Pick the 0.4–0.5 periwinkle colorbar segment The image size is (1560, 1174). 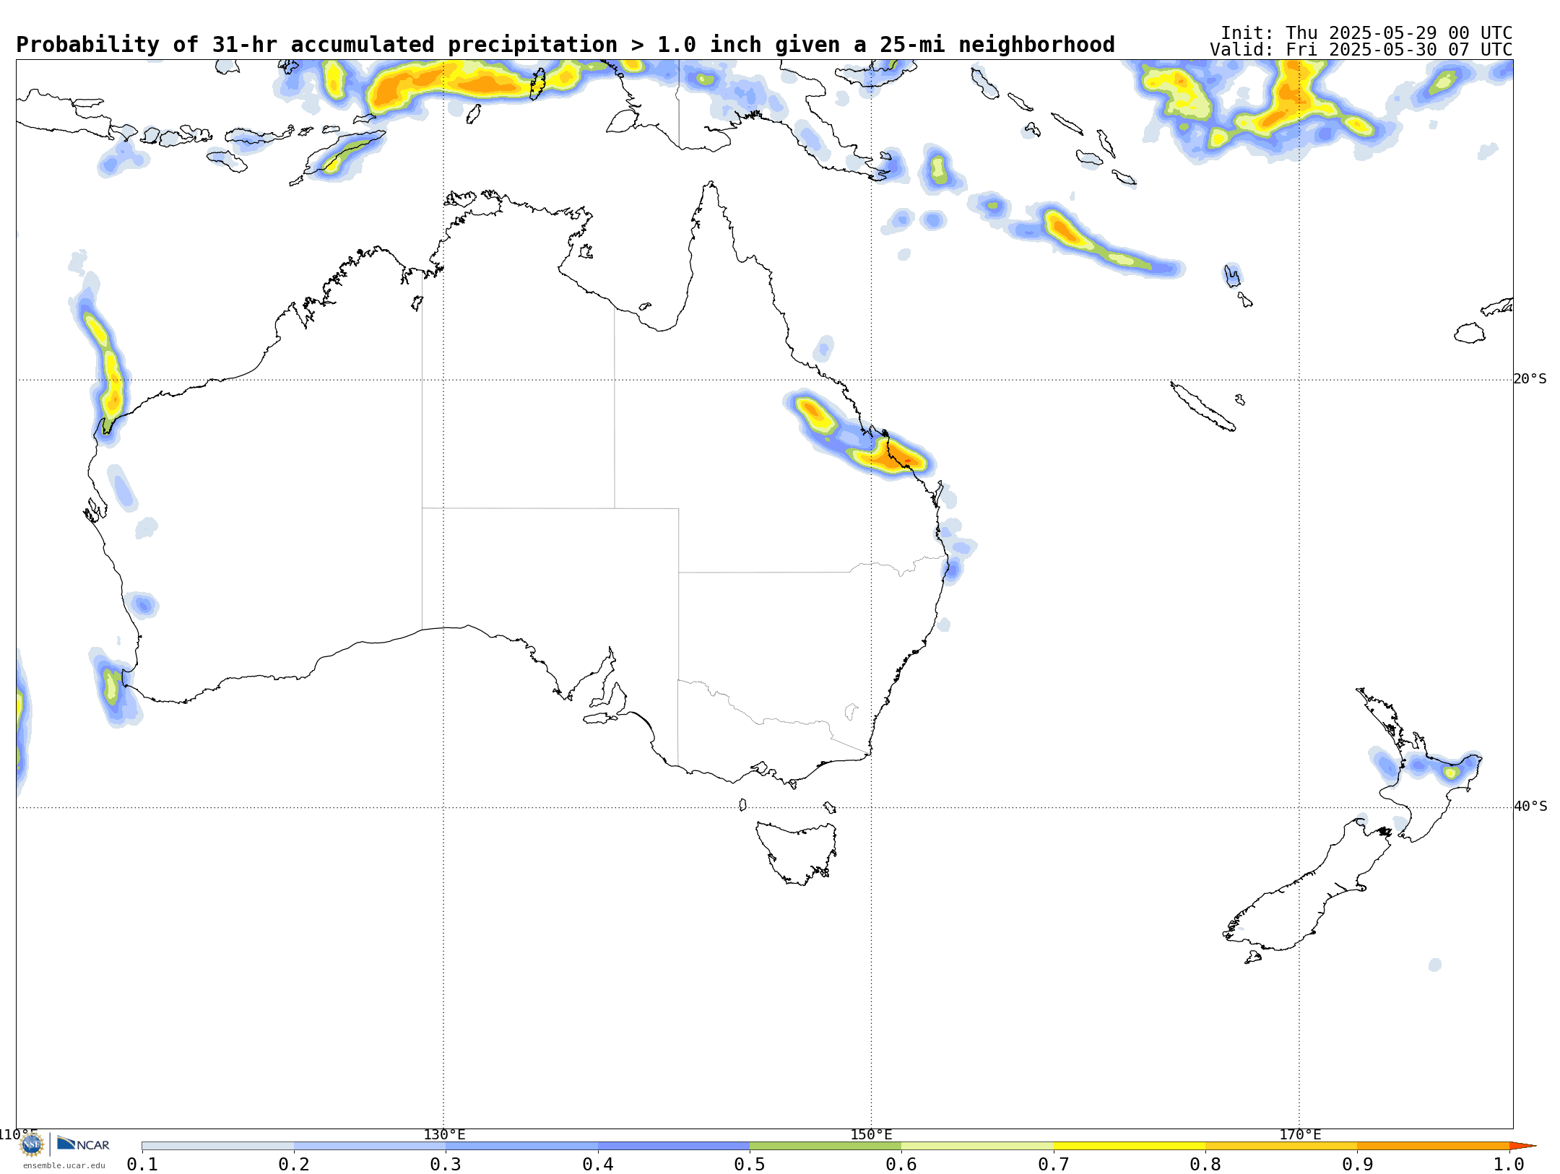(x=674, y=1146)
